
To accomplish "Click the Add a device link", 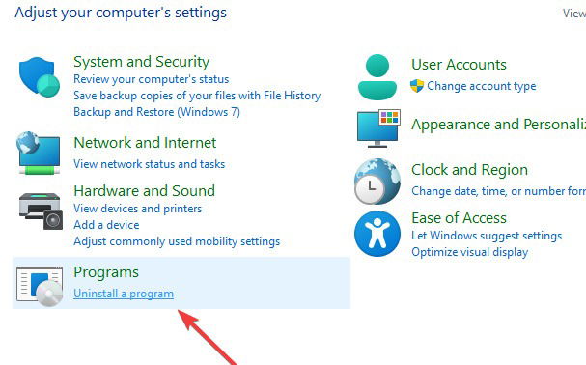I will (106, 225).
